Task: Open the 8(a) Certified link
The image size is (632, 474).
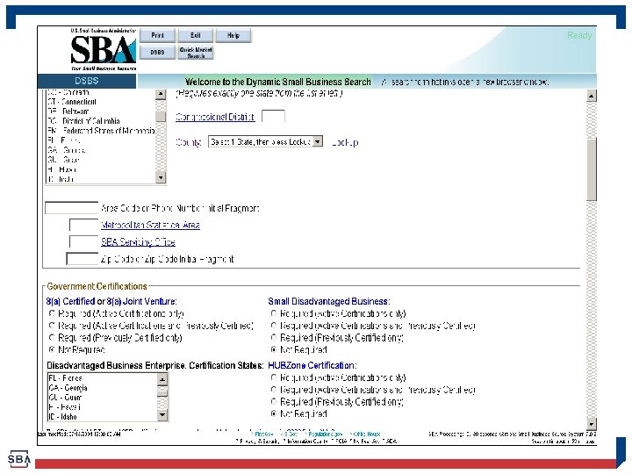Action: (x=70, y=301)
